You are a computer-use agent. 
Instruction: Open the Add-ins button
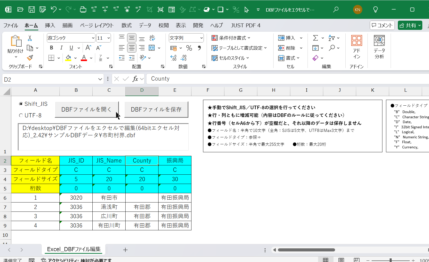click(x=356, y=47)
